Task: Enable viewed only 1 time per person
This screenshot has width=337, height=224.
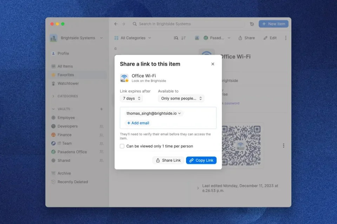Action: tap(122, 146)
